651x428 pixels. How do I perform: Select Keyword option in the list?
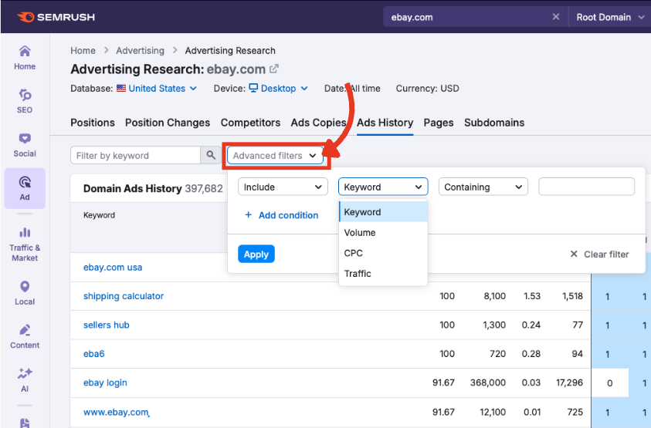point(383,212)
